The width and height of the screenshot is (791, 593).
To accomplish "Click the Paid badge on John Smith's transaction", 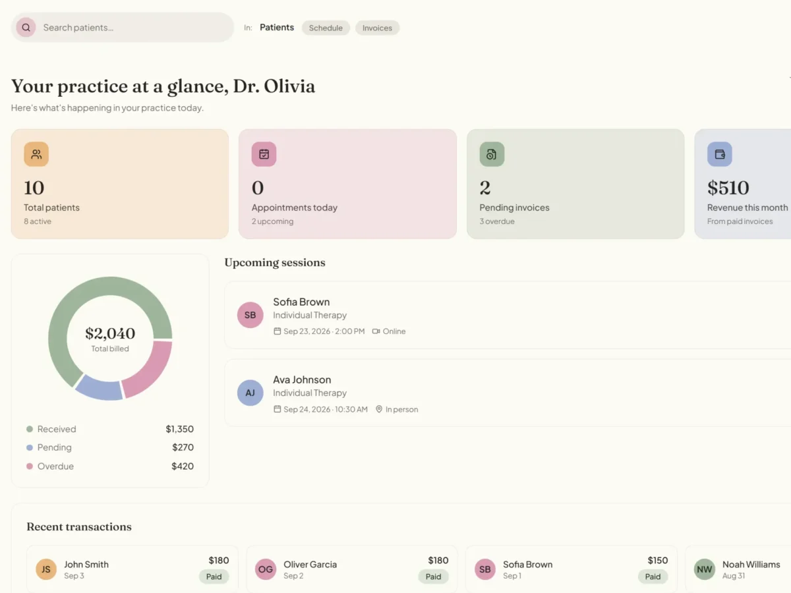I will tap(214, 577).
